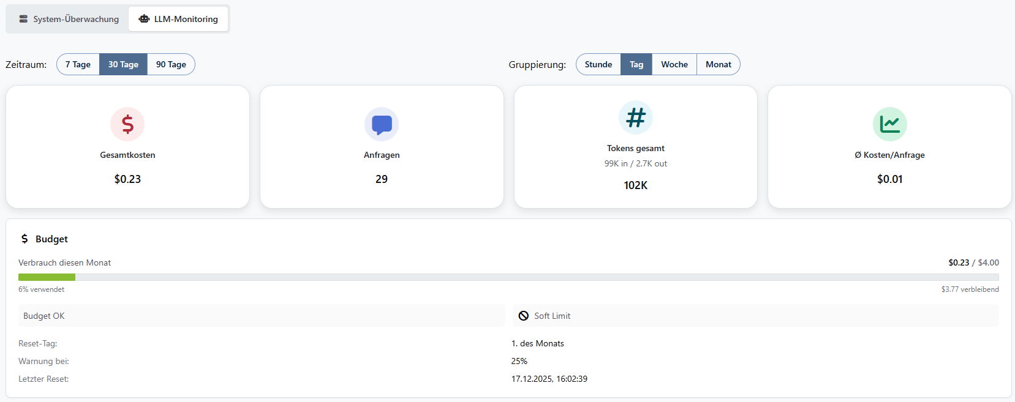Click the 'Reset-Tag:' label
This screenshot has height=402, width=1015.
[38, 343]
